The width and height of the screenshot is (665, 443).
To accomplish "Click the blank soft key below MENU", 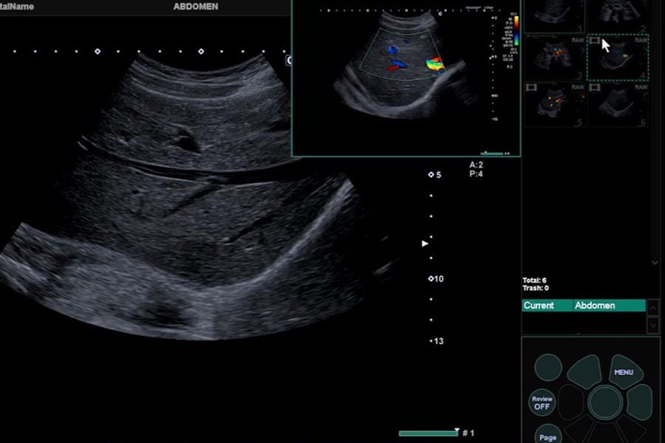I will tap(640, 402).
